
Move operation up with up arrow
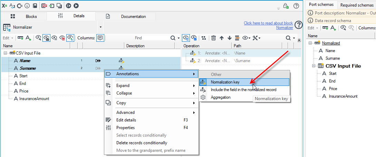tap(222, 38)
